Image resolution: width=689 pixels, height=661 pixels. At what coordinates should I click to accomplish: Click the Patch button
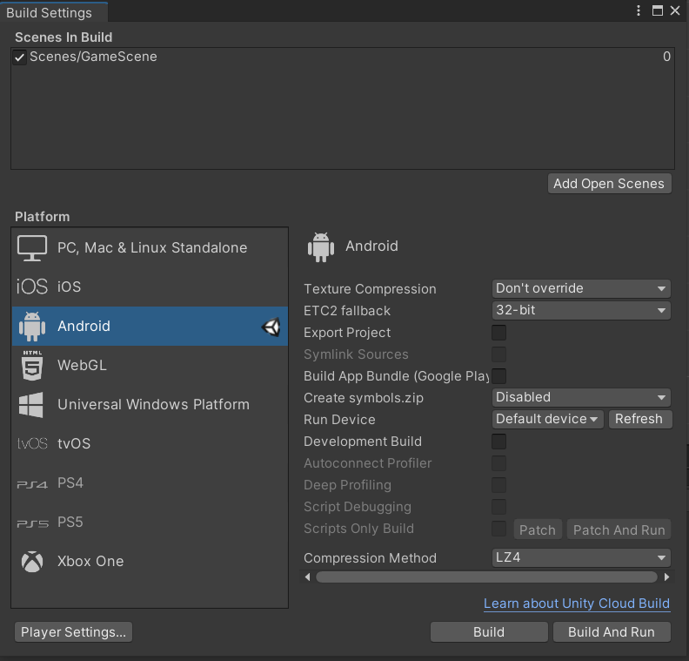click(x=538, y=530)
